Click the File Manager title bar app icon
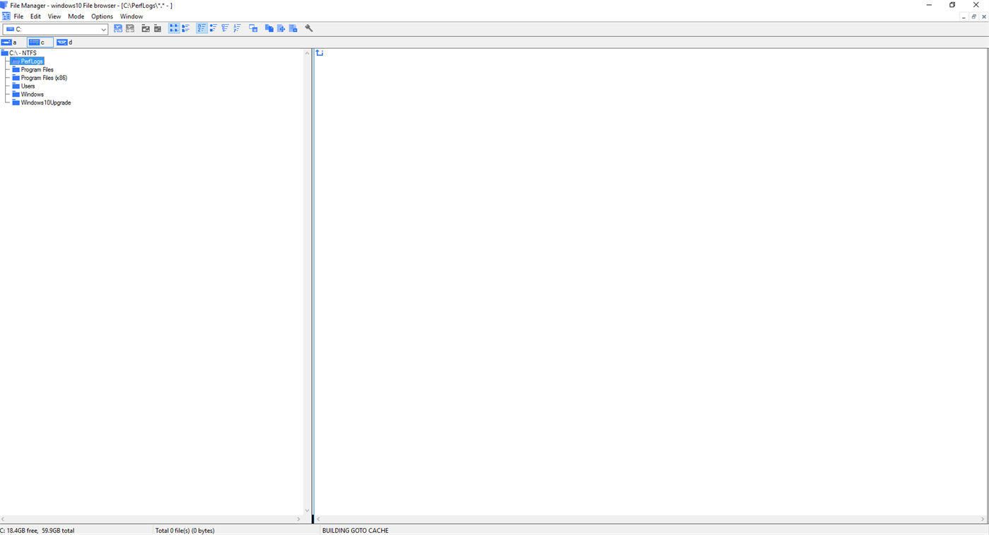 tap(4, 5)
